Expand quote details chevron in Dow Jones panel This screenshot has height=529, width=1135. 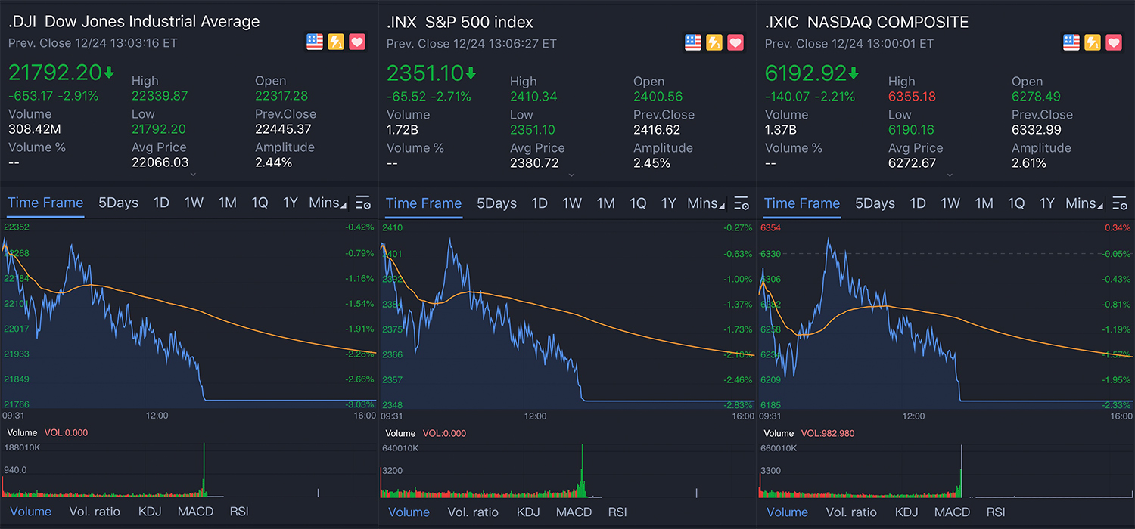pyautogui.click(x=193, y=175)
